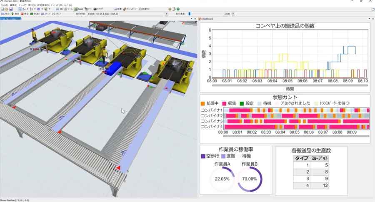Open the ファイル (File) menu
Screen dimensions: 375x202
click(5, 5)
